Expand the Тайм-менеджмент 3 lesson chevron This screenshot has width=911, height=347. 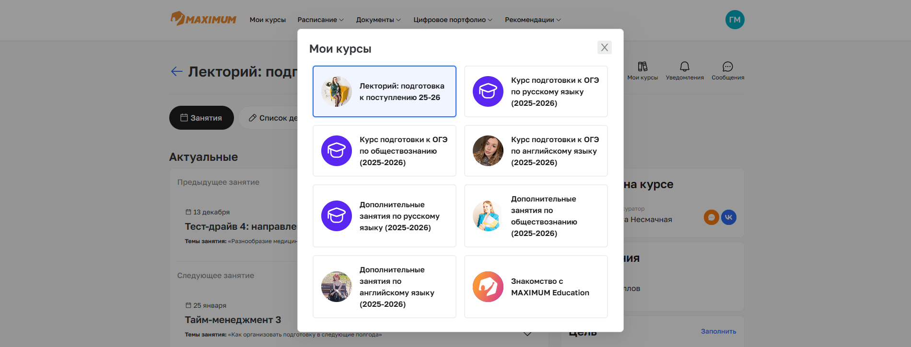(527, 334)
